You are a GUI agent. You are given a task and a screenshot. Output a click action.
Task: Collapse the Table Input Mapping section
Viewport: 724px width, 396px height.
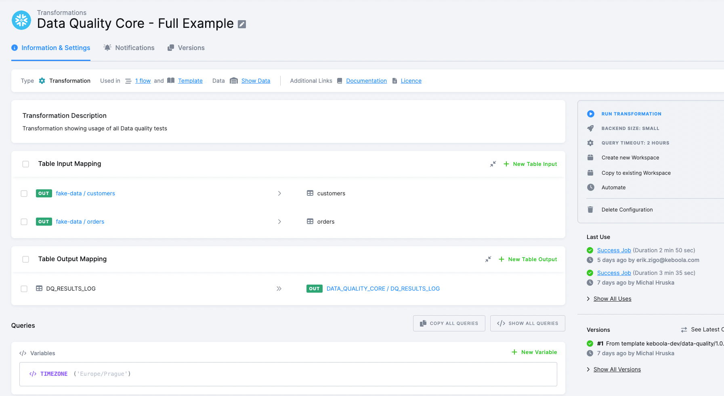pos(493,164)
